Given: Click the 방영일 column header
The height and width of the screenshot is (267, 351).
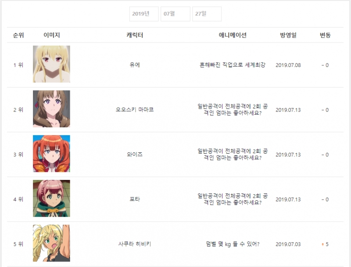Looking at the screenshot, I should pyautogui.click(x=288, y=35).
